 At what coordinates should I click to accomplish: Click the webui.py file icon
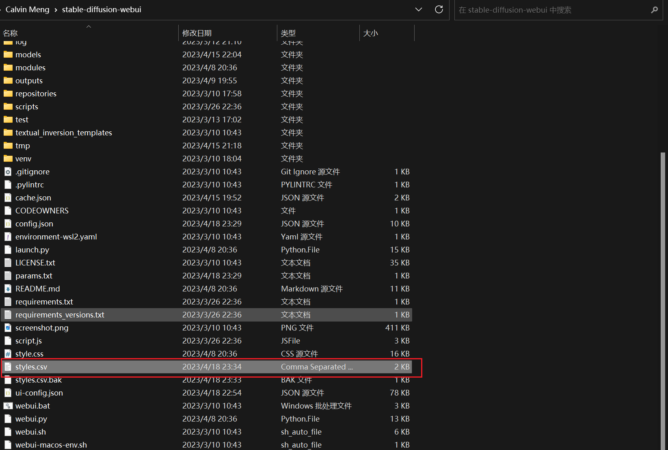click(x=8, y=419)
